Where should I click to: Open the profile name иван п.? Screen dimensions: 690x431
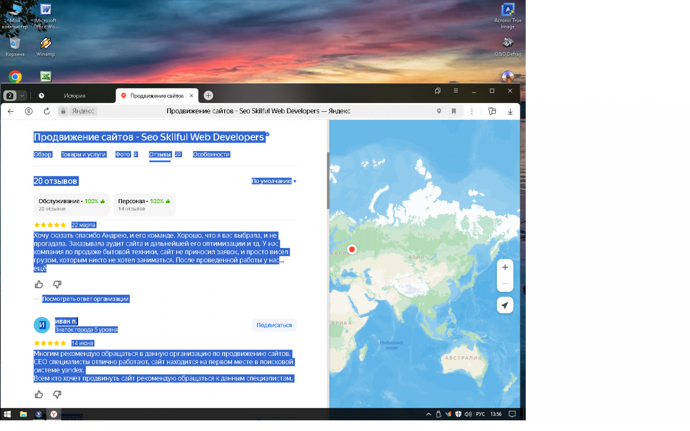click(x=66, y=321)
